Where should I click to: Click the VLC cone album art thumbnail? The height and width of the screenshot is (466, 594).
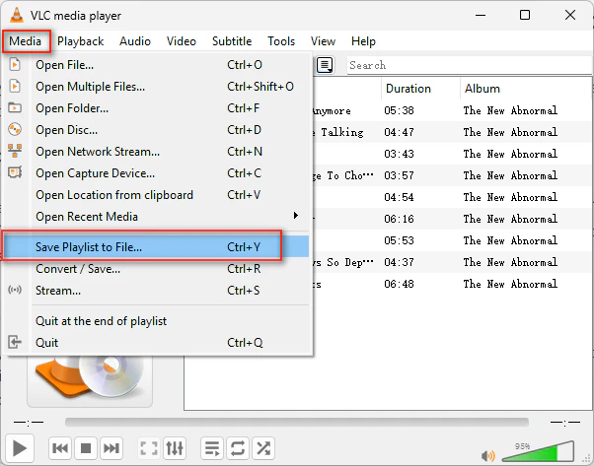point(90,380)
